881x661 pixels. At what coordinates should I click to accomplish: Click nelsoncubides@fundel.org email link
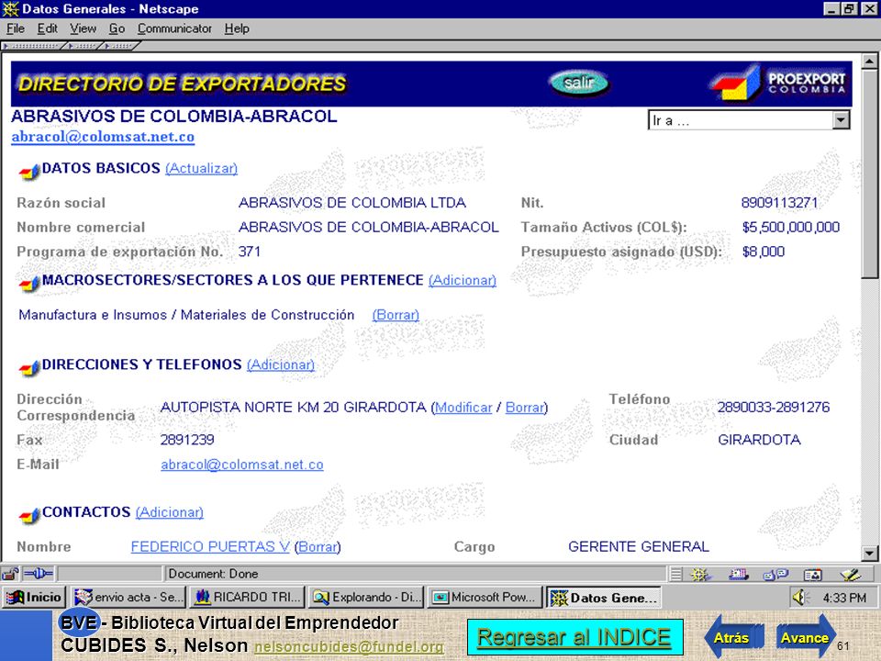pos(349,647)
